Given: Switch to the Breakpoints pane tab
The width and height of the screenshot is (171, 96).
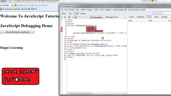Looking at the screenshot, I should coord(141,17).
